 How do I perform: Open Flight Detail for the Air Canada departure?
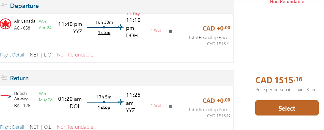click(x=12, y=55)
